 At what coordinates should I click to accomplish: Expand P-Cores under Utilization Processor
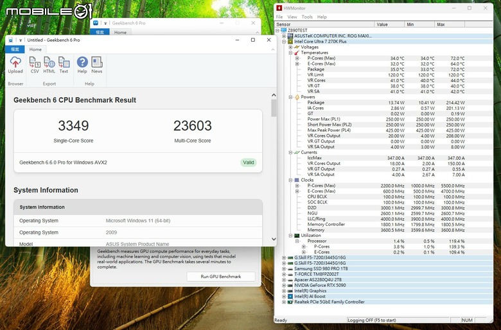click(304, 247)
